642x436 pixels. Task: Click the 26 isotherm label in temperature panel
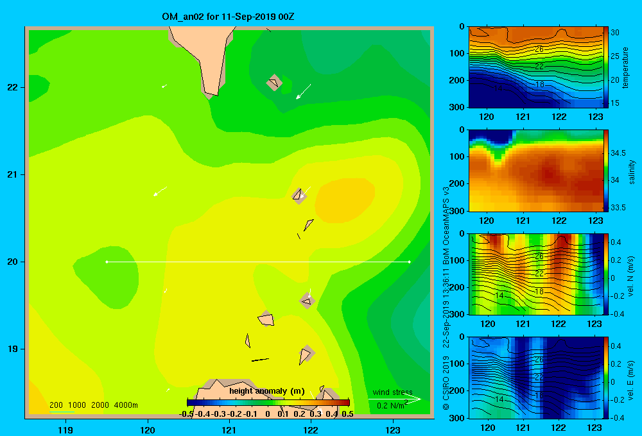click(x=539, y=49)
